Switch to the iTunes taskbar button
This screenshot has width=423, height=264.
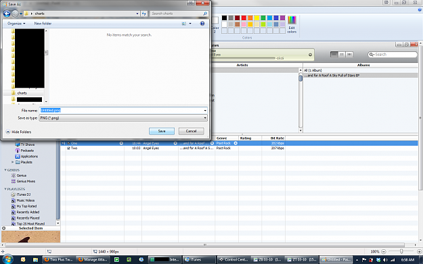[x=199, y=260]
